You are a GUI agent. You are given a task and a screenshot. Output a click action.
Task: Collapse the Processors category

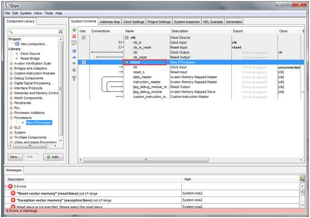point(11,118)
